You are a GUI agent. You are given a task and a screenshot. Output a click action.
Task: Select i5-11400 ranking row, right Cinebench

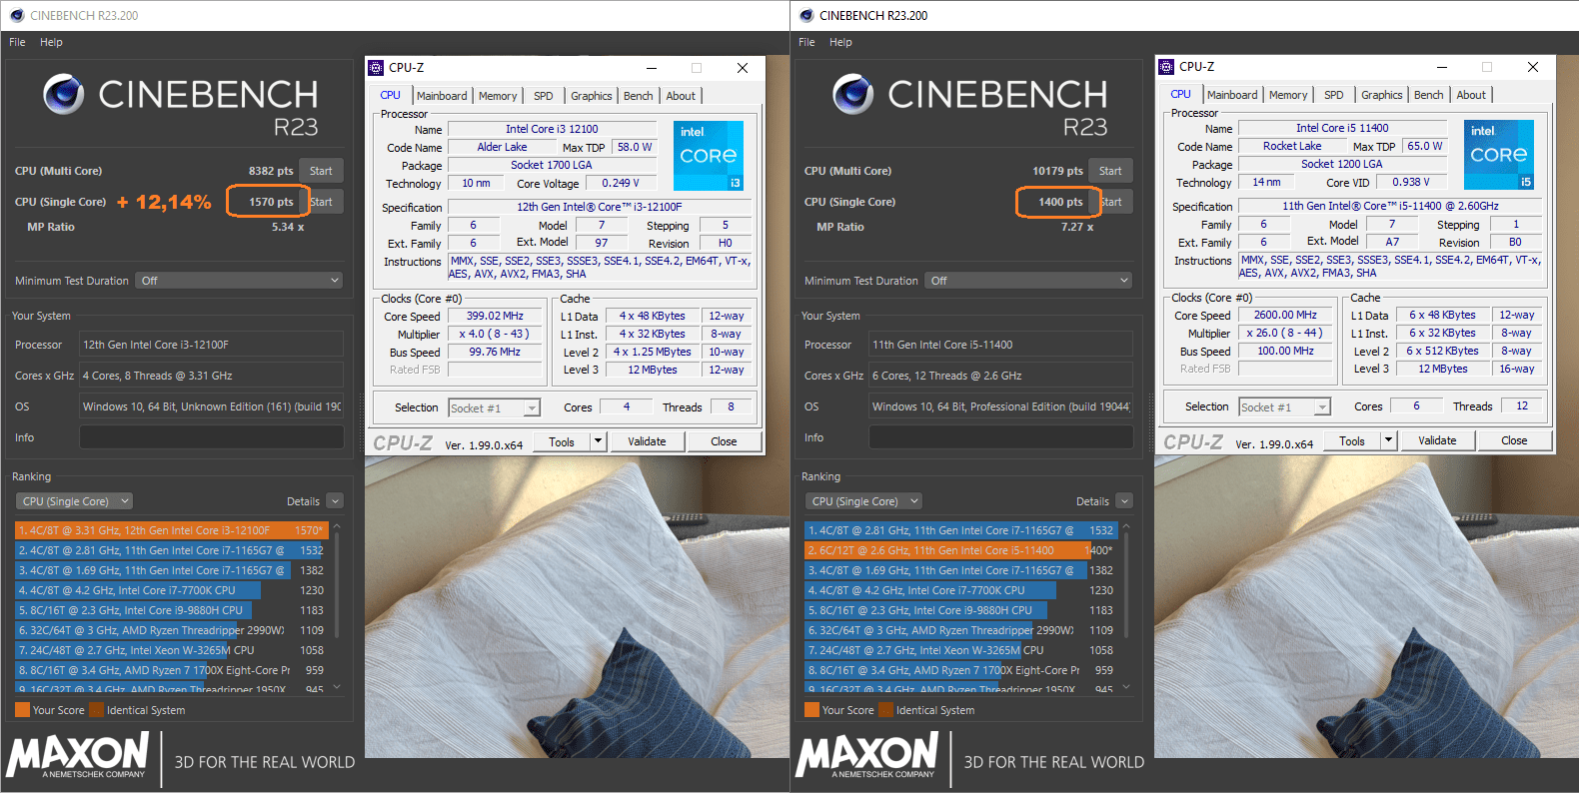click(x=960, y=550)
